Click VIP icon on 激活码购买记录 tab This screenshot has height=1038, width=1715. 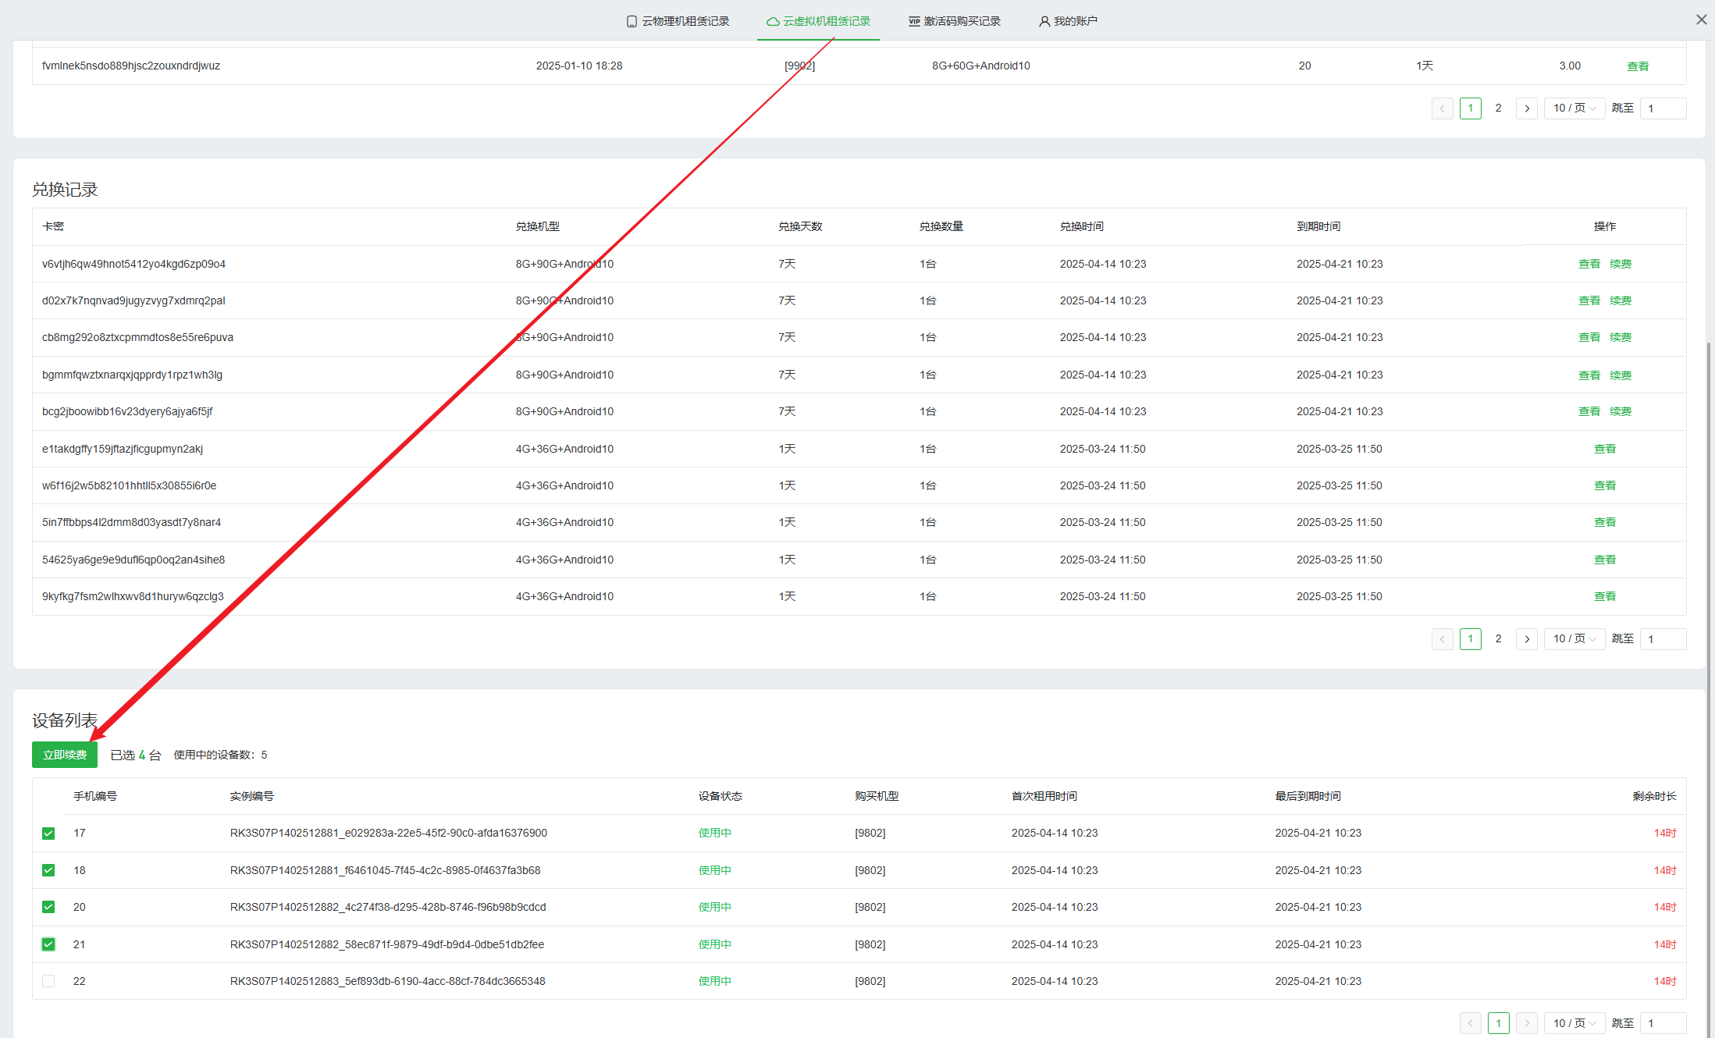coord(913,22)
